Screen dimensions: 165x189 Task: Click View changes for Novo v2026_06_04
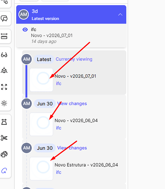[x=72, y=104]
